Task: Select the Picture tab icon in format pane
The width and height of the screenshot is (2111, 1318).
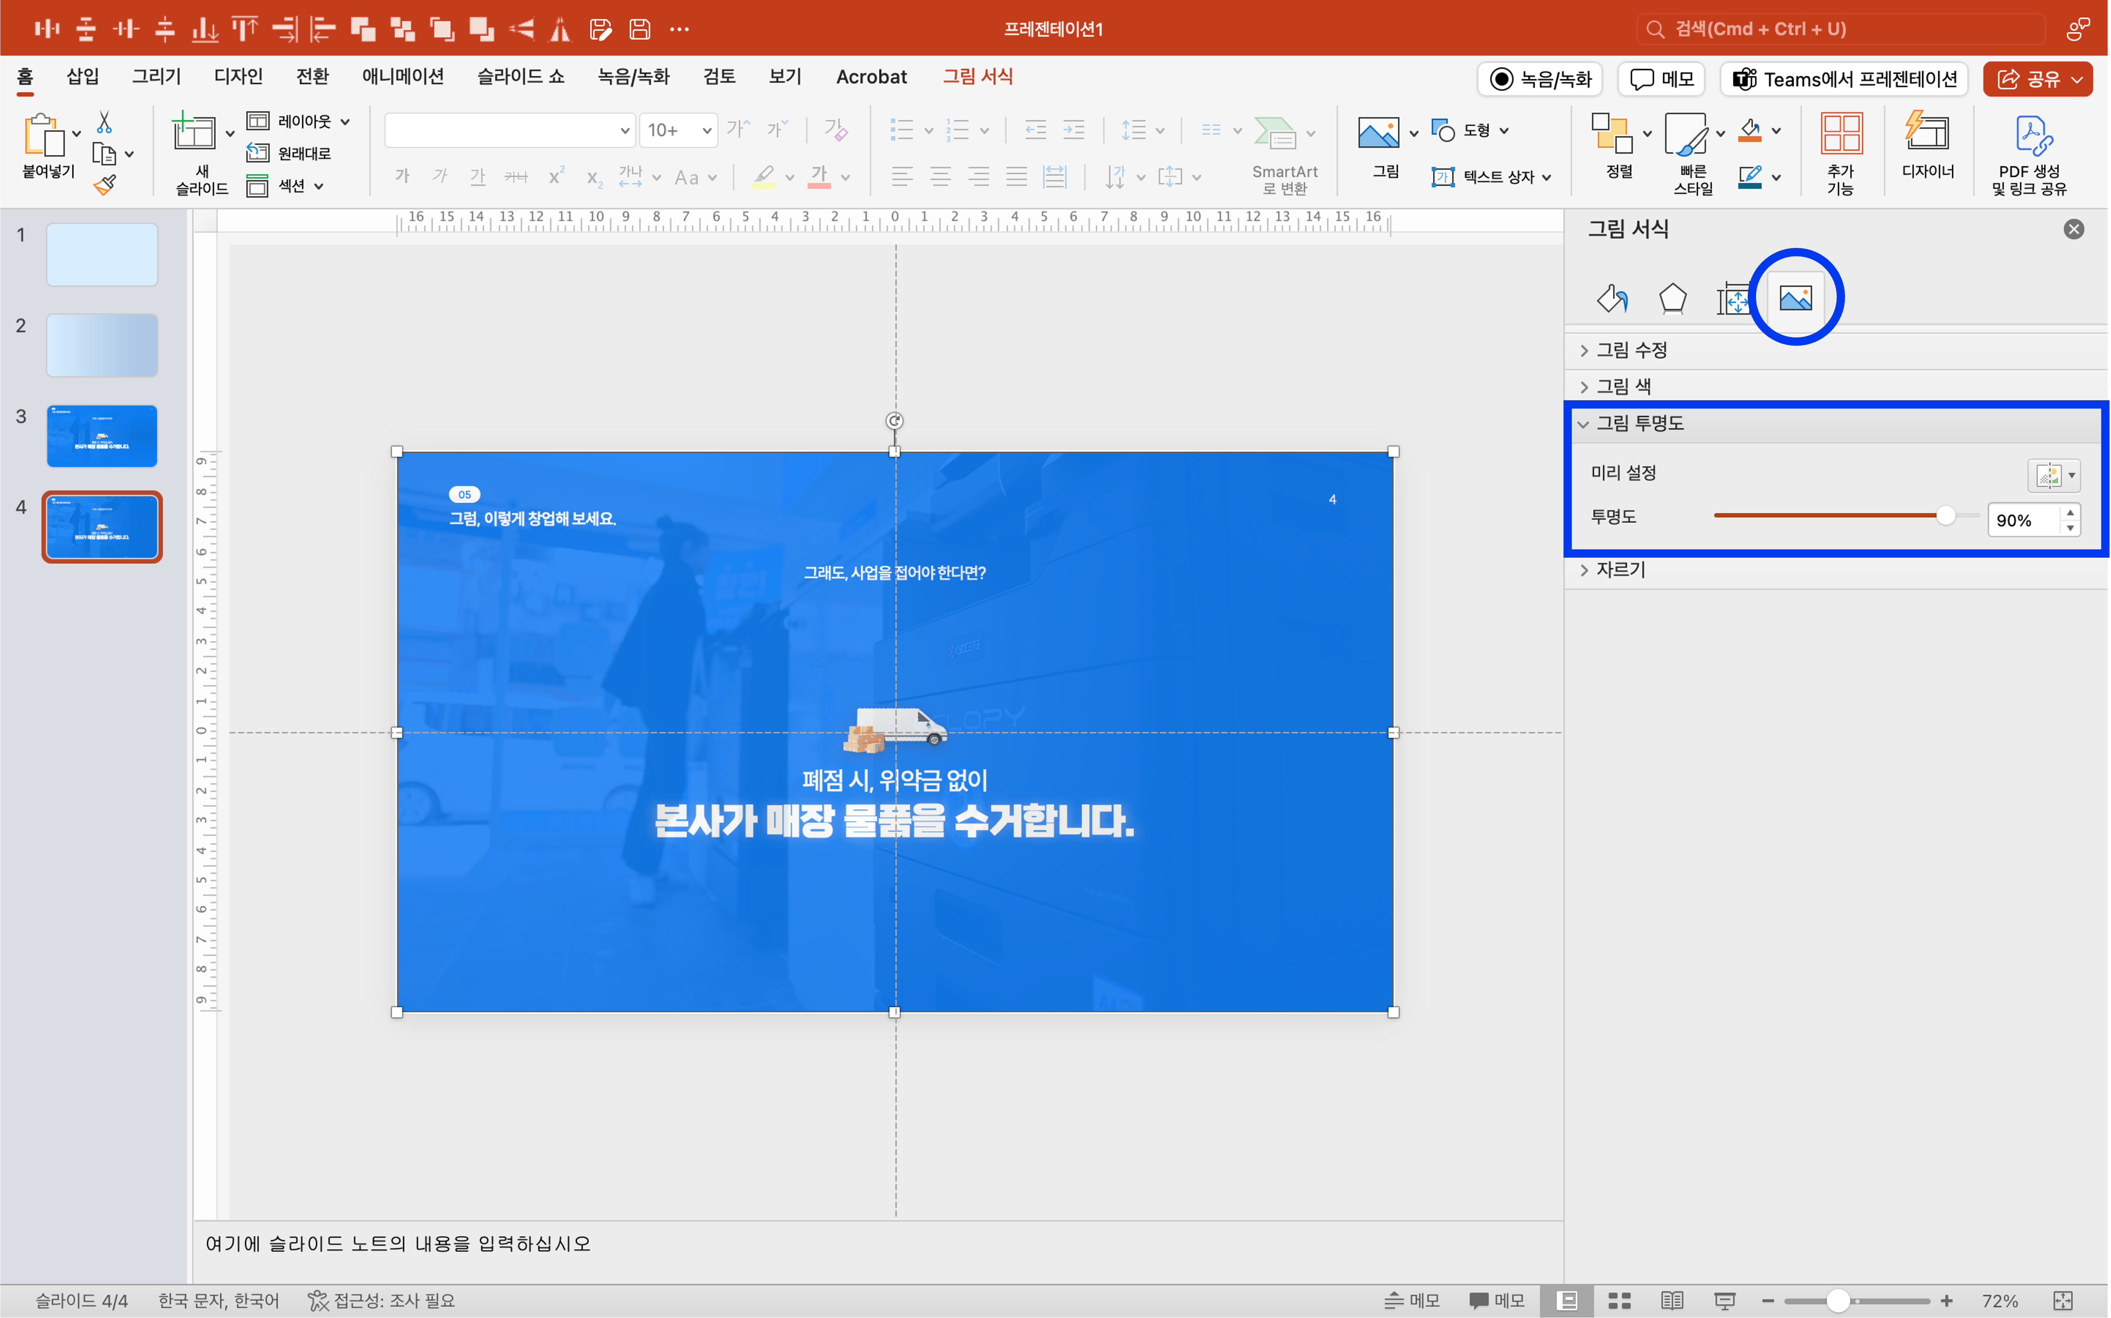Action: [x=1796, y=298]
